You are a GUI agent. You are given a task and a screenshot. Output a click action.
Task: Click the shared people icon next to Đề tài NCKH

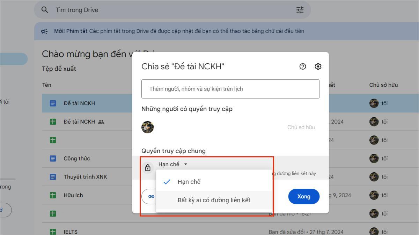pos(102,122)
